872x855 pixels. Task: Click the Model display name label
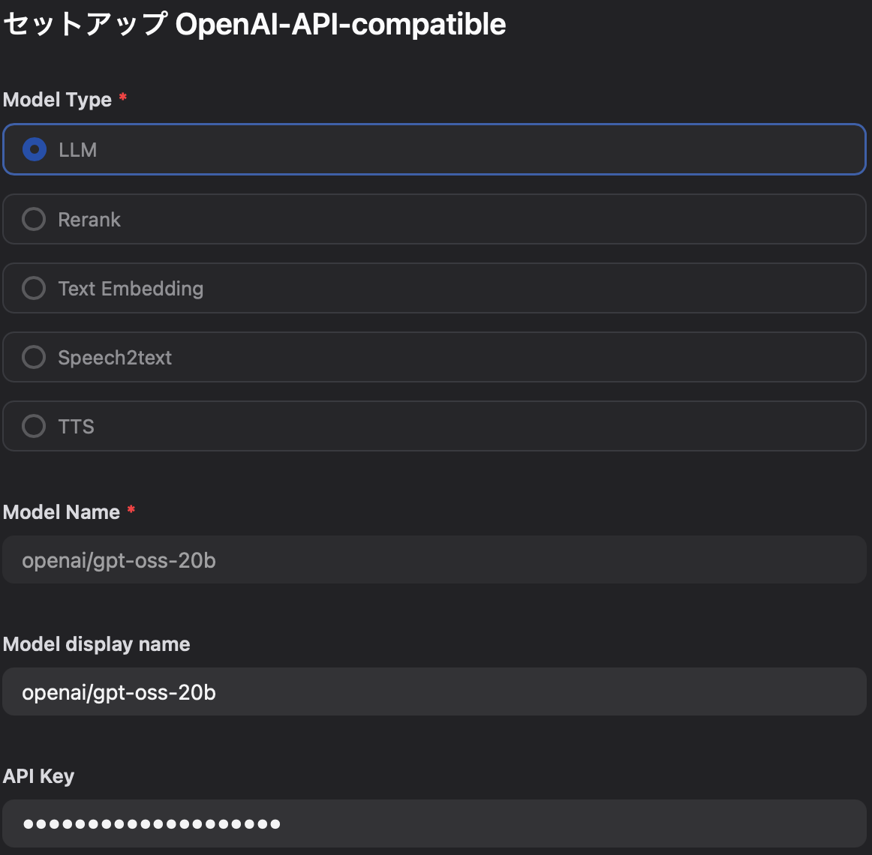tap(96, 644)
